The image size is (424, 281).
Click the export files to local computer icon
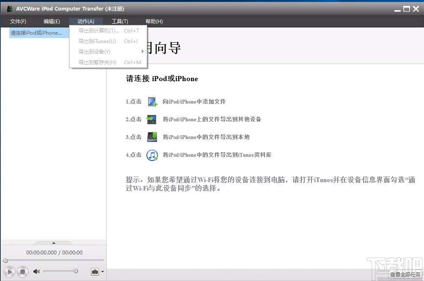pyautogui.click(x=152, y=137)
